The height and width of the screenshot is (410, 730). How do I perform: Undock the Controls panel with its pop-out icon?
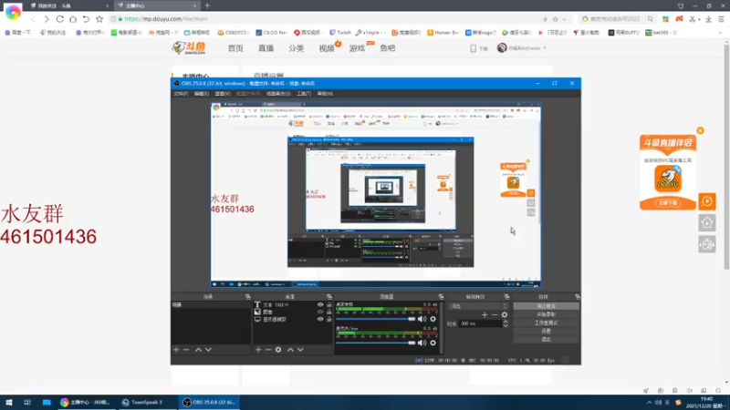point(578,297)
